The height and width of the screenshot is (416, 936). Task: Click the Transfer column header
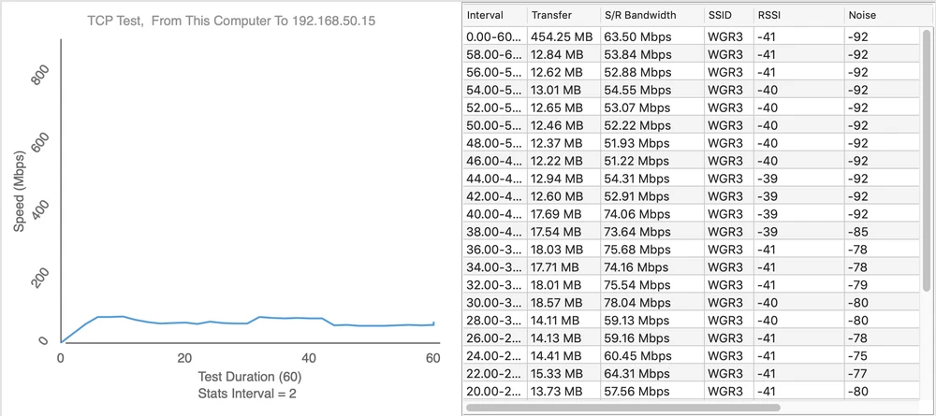coord(562,16)
